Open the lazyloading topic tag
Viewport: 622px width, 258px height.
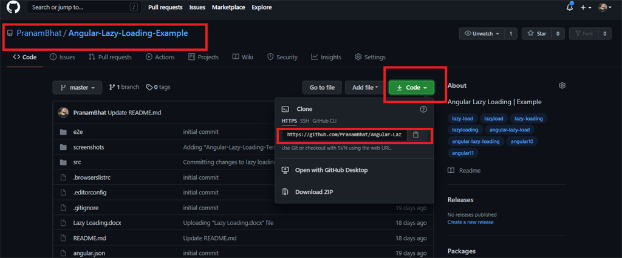point(465,130)
